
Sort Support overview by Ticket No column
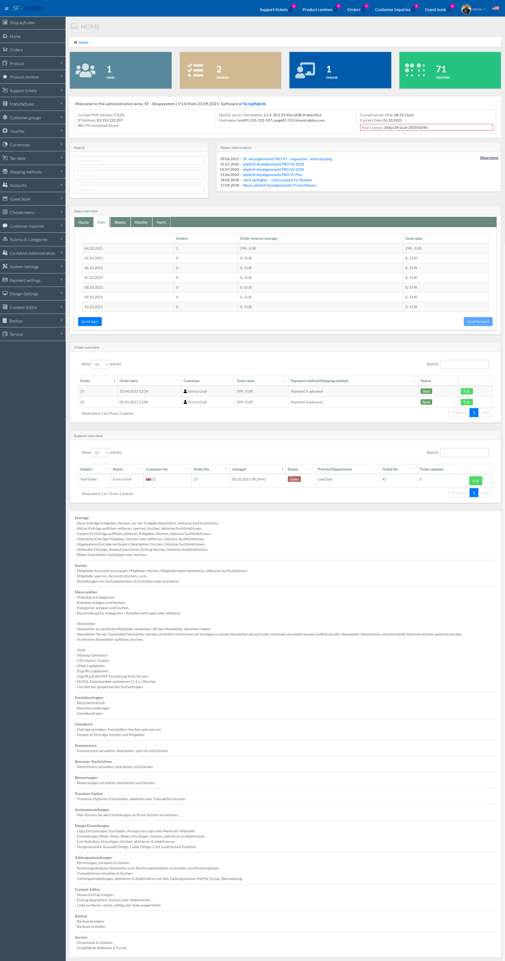coord(398,469)
